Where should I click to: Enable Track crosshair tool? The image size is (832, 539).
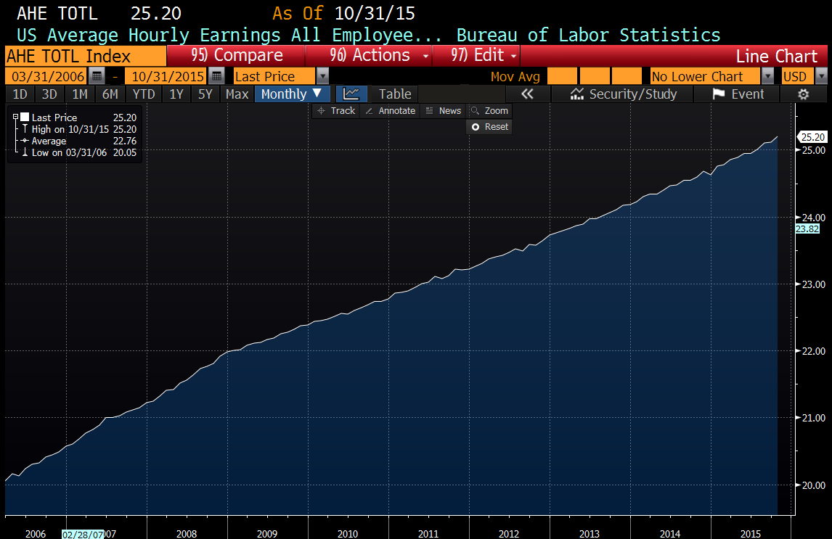pyautogui.click(x=335, y=110)
